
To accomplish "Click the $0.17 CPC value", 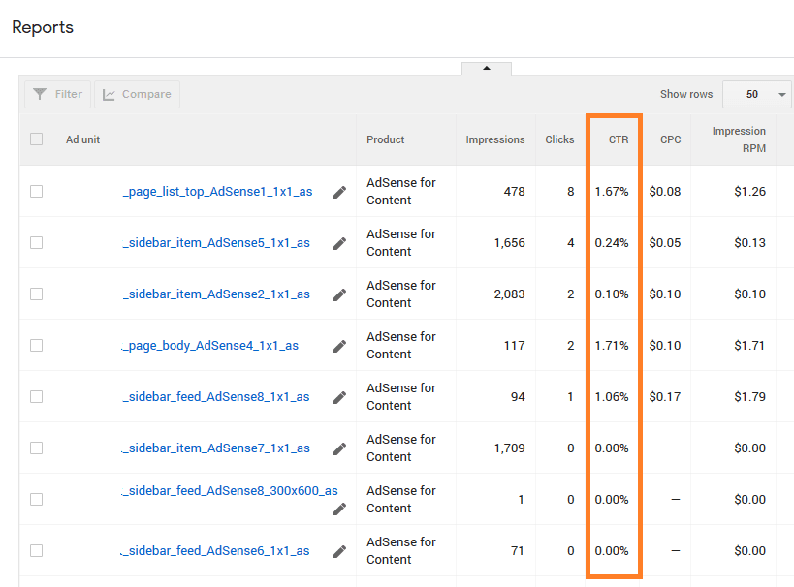I will click(x=665, y=397).
